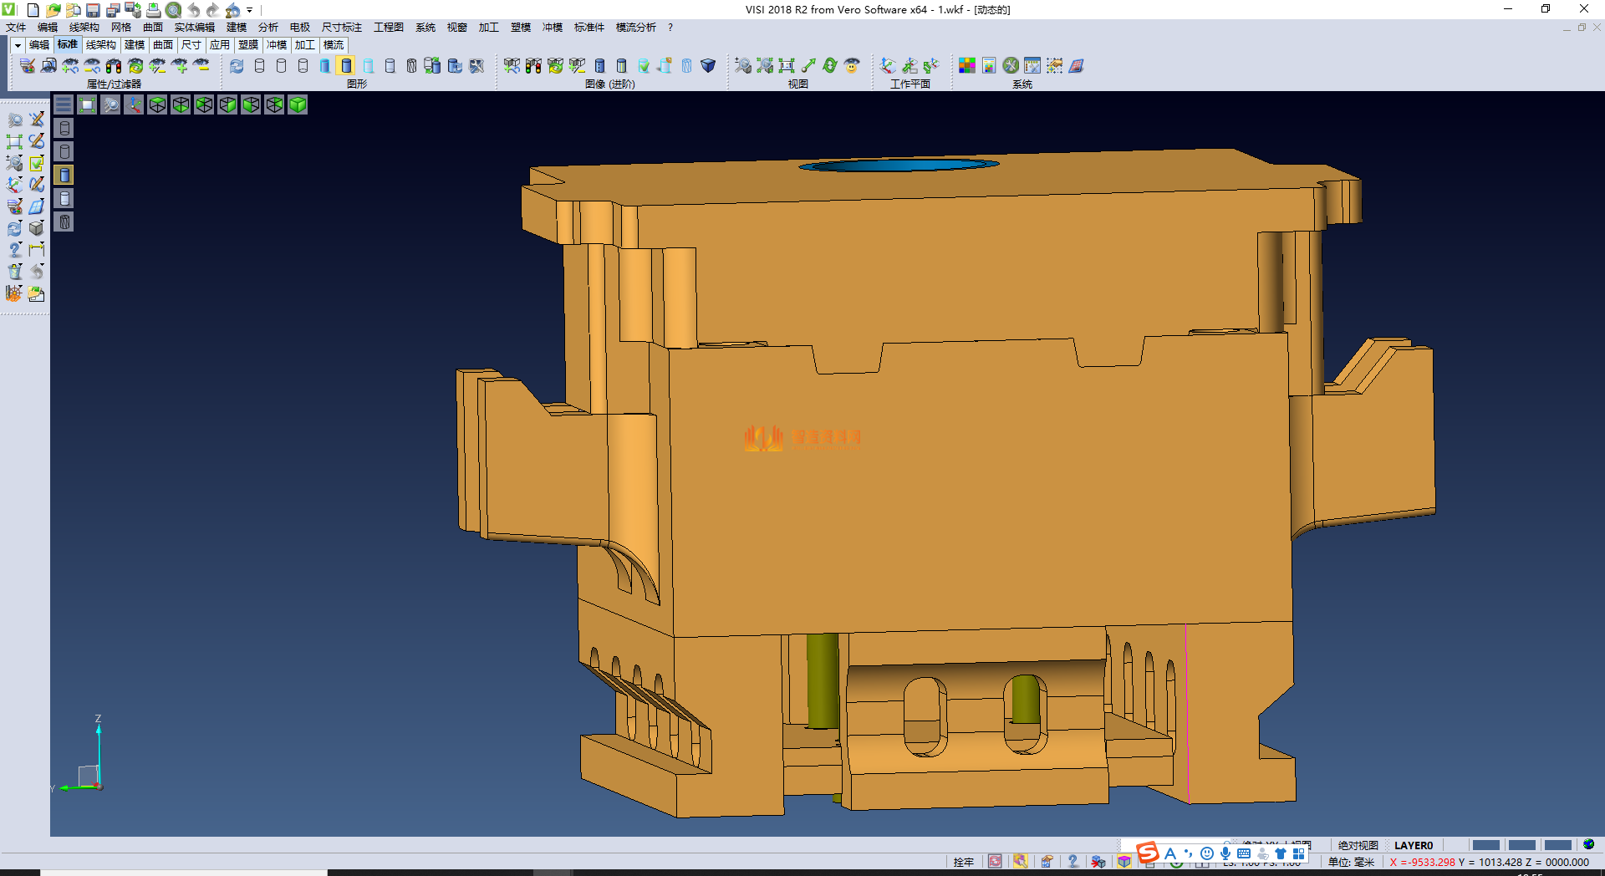Open the toolbar tab list dropdown arrow
The image size is (1605, 876).
[18, 45]
